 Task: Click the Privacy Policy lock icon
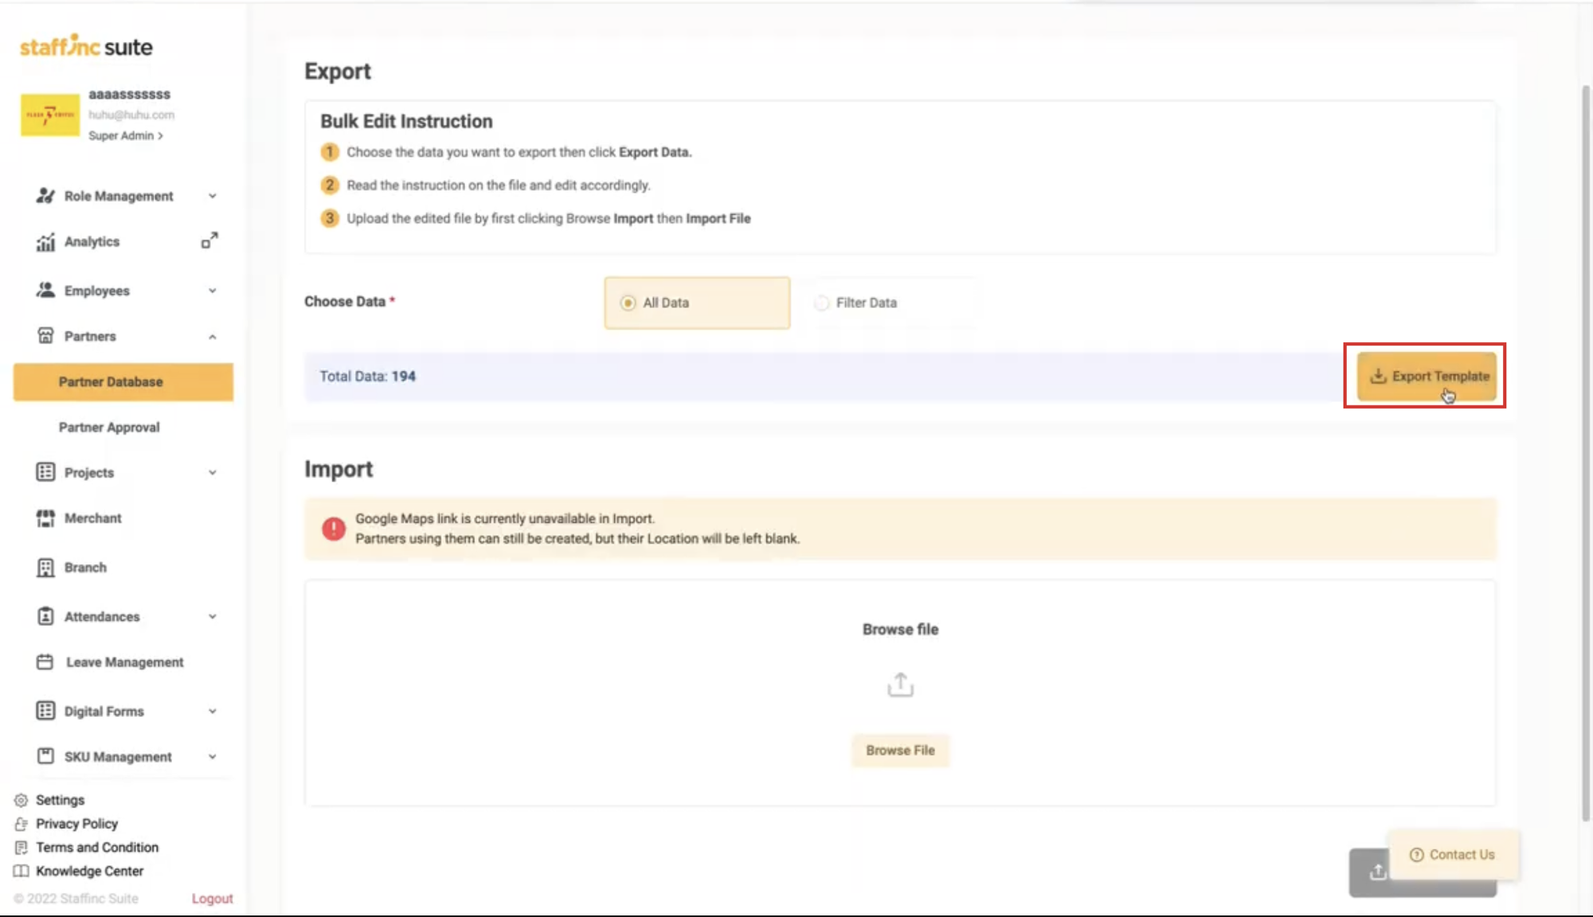tap(22, 824)
